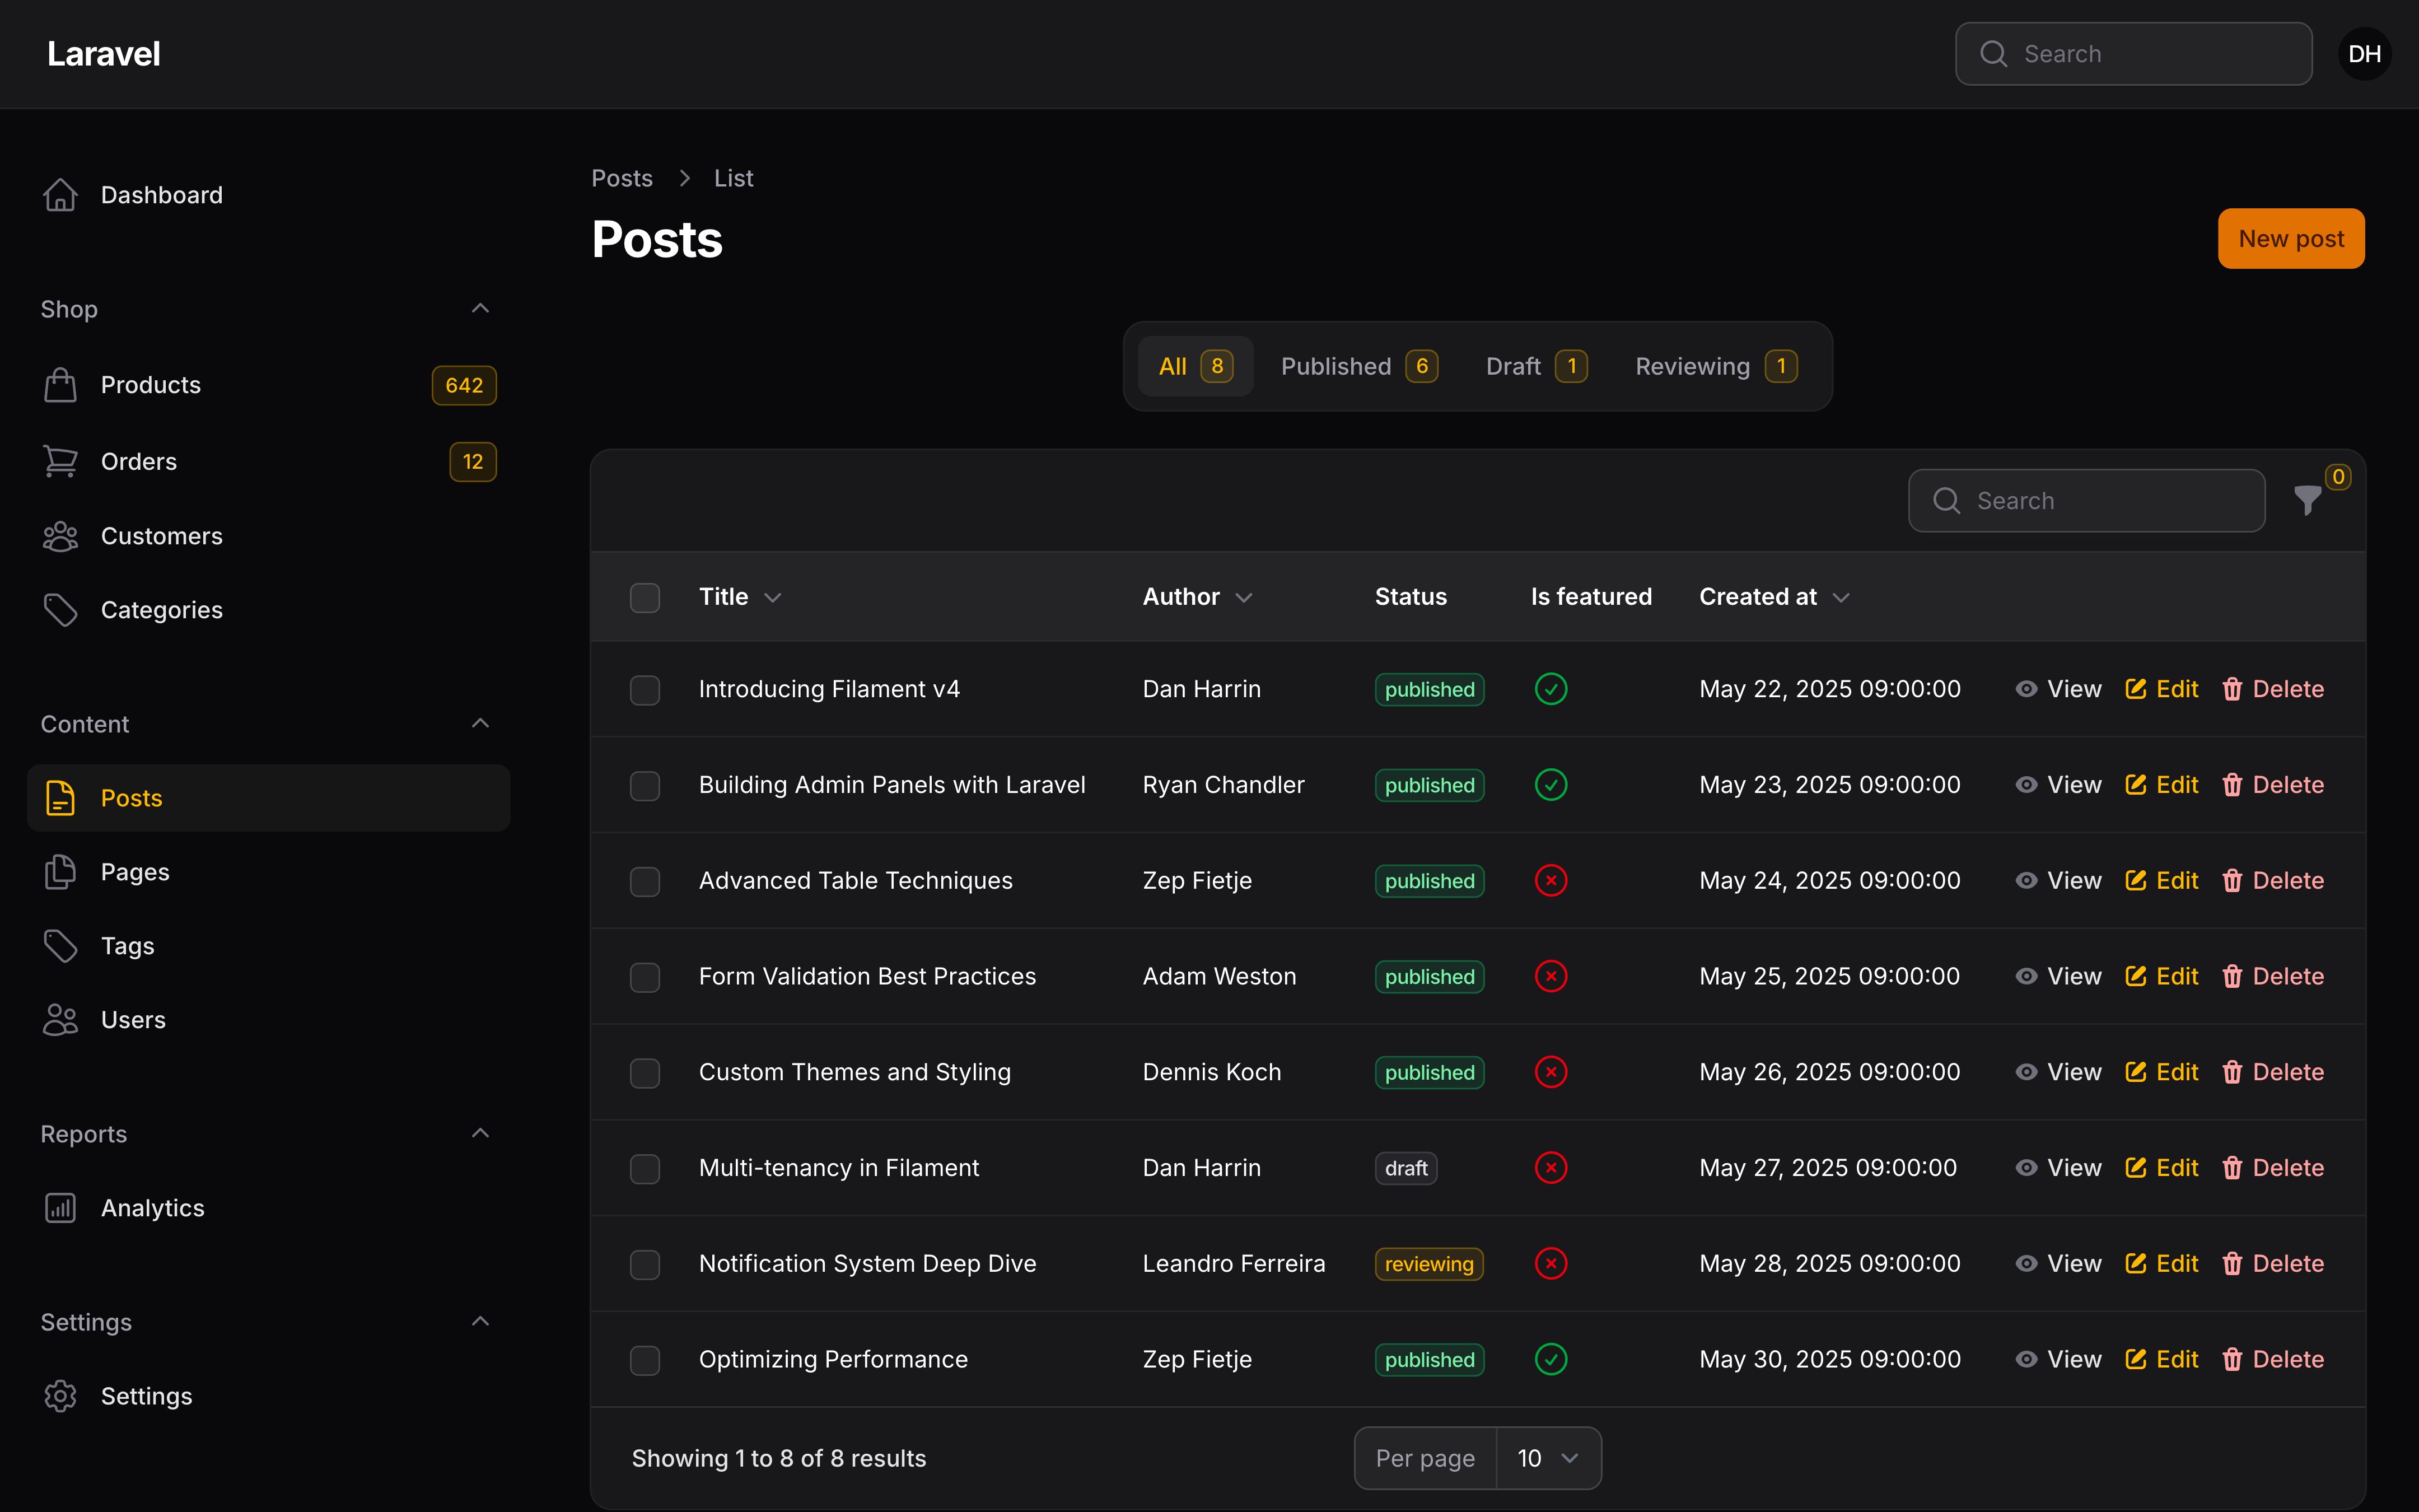2419x1512 pixels.
Task: Click the featured checkmark for Optimizing Performance
Action: 1551,1360
